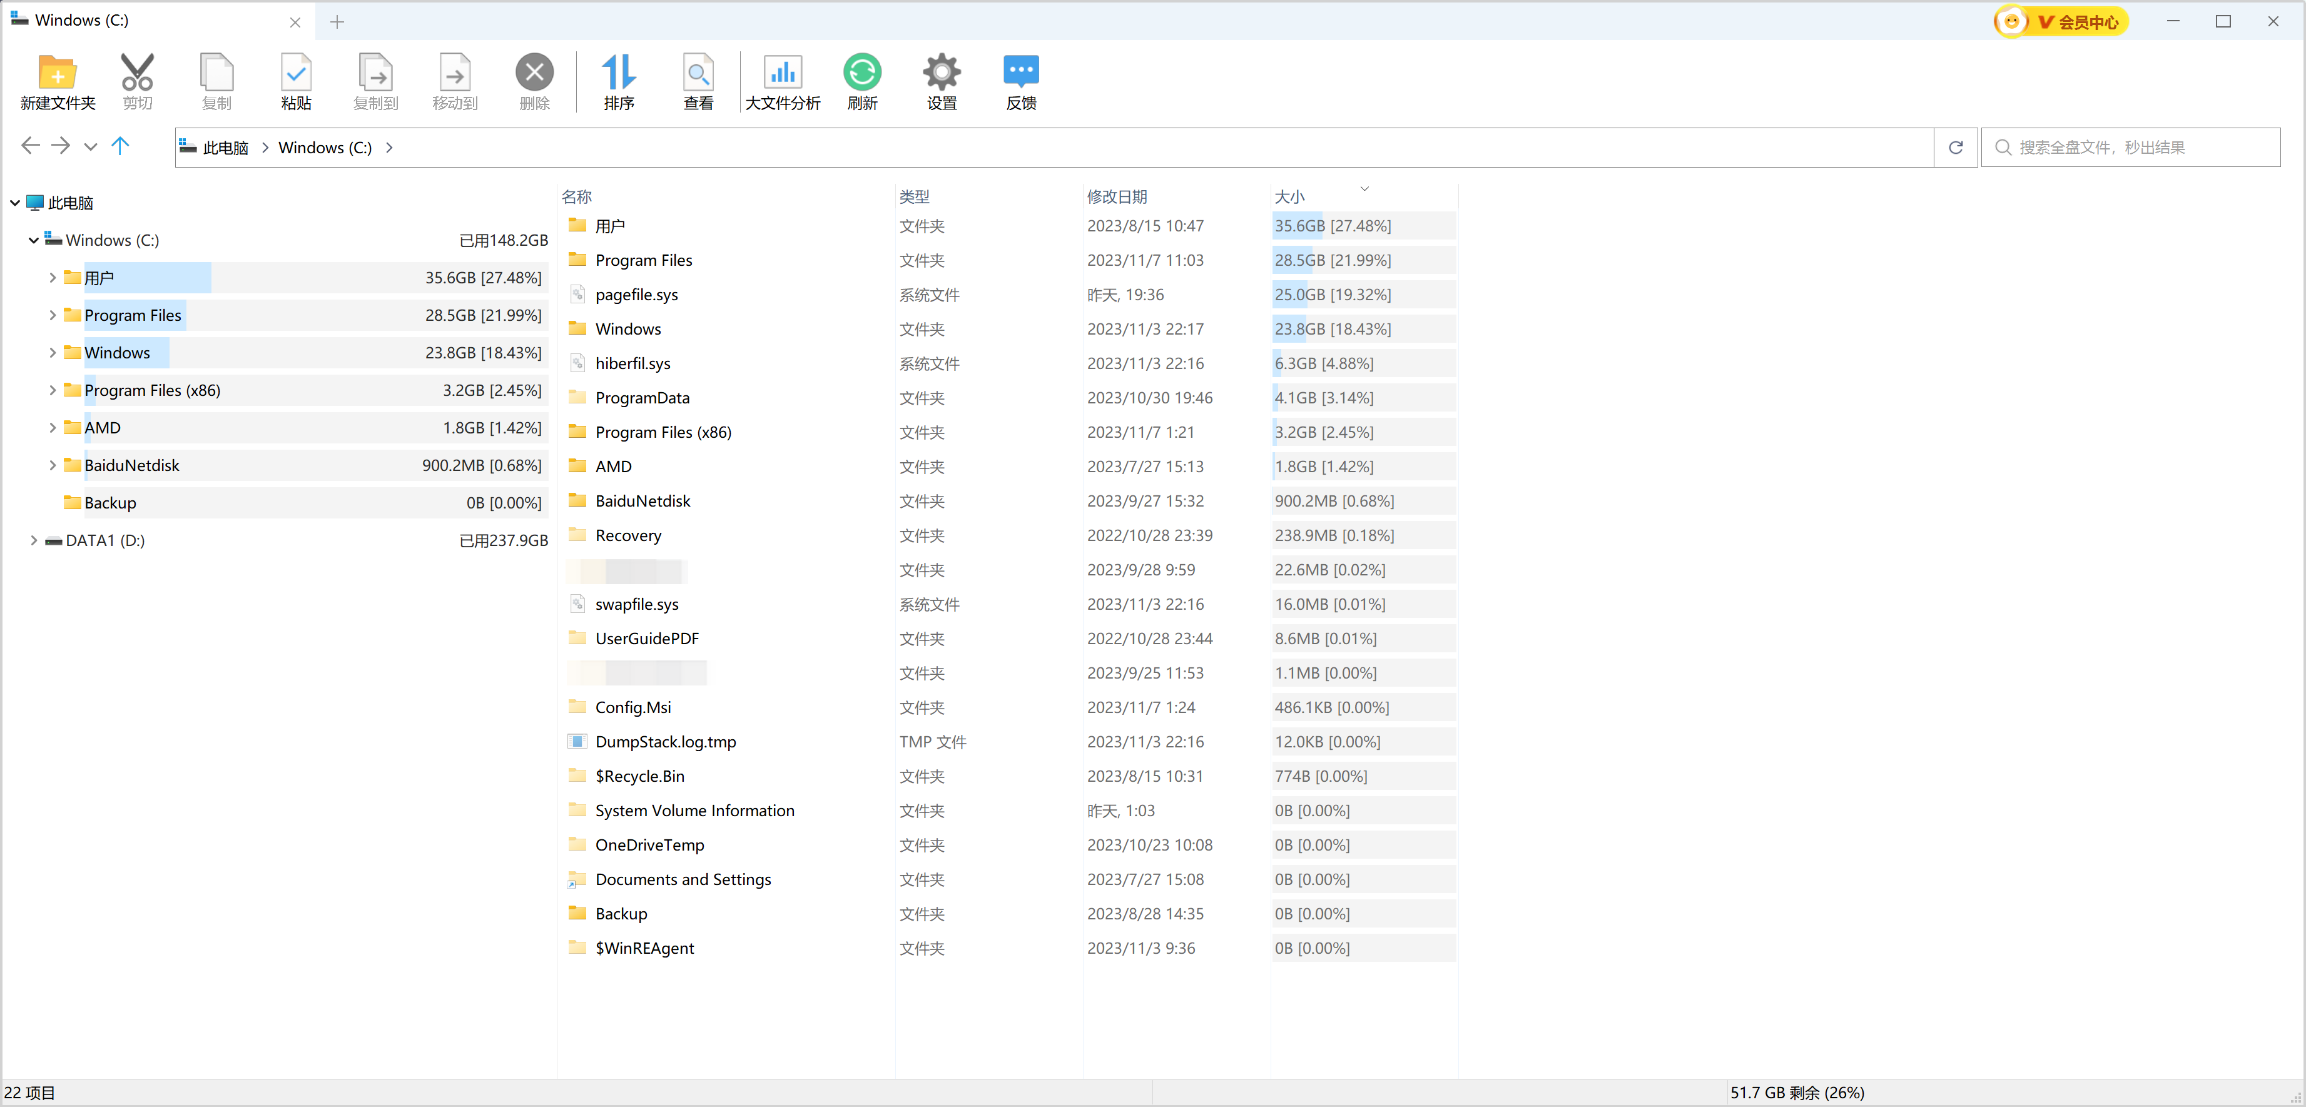
Task: Expand the DATA1 (D:) drive node
Action: [34, 540]
